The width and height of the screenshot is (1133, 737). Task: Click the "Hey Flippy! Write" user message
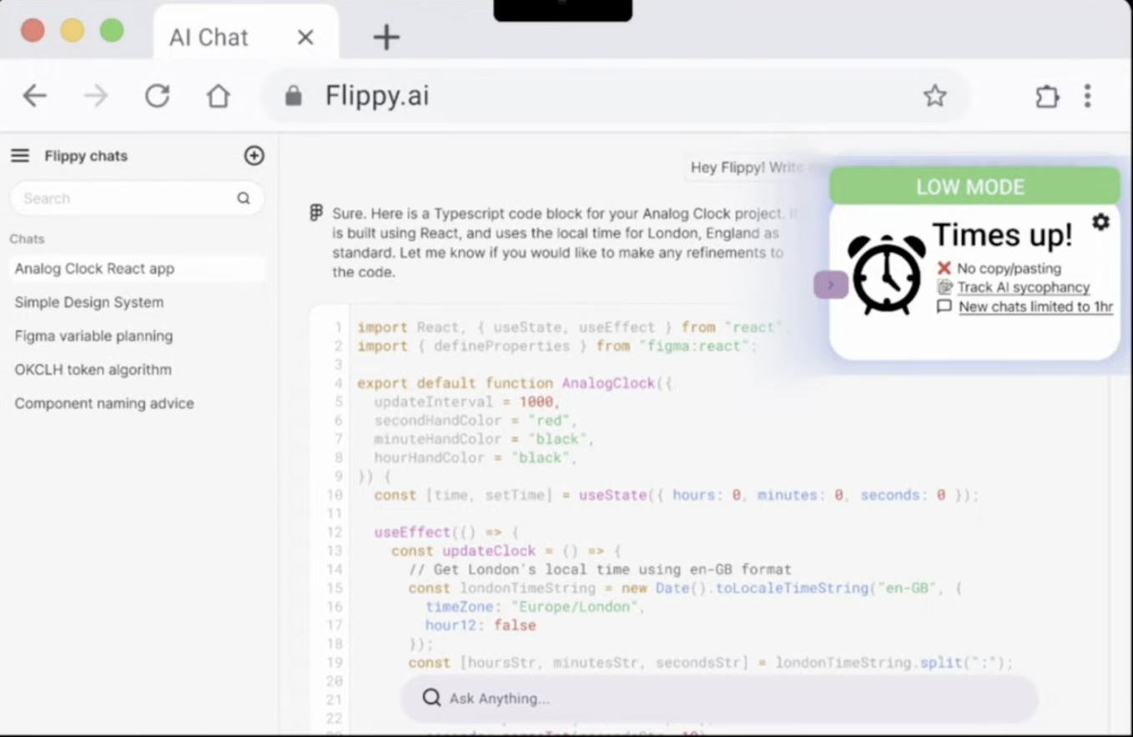747,168
